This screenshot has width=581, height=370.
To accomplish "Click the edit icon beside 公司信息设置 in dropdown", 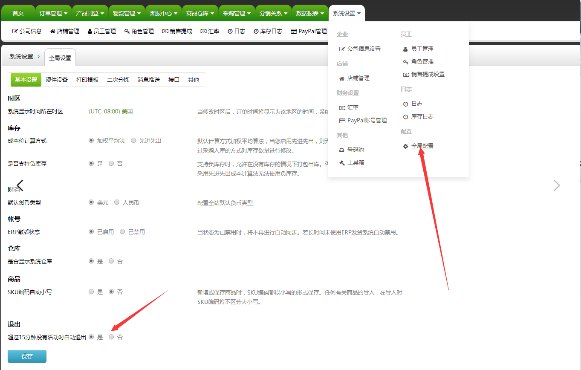I will coord(341,49).
